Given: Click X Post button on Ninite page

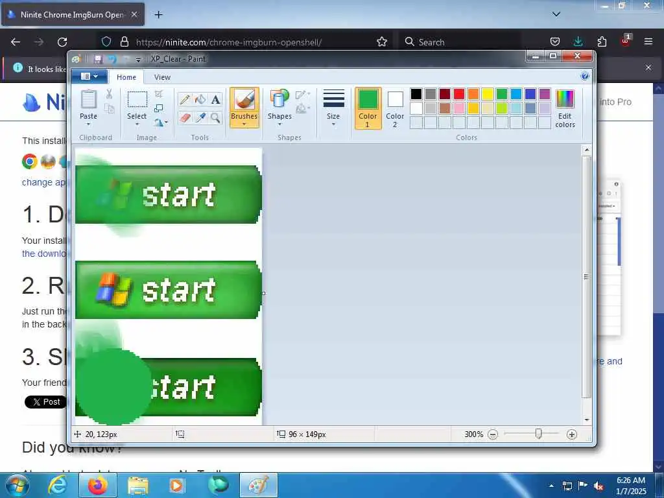Looking at the screenshot, I should pyautogui.click(x=46, y=402).
